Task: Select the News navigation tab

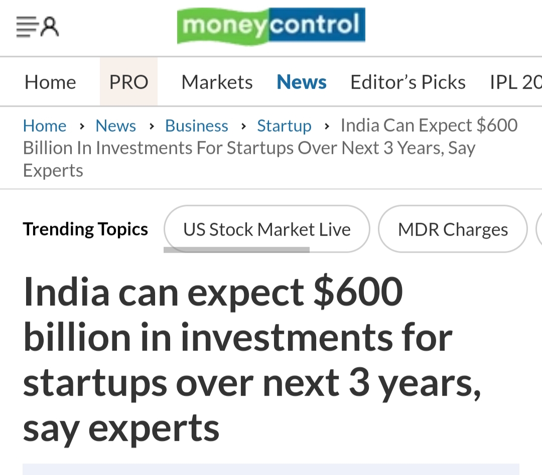Action: point(302,82)
